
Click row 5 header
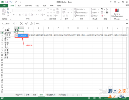(x=2, y=40)
